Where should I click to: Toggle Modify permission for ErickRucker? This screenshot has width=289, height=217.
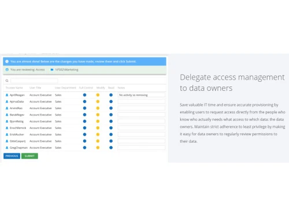coord(98,134)
